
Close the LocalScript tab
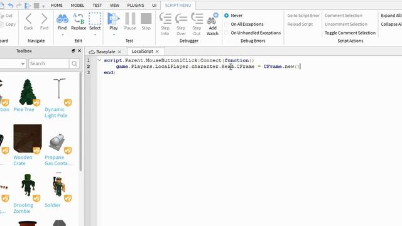(x=157, y=51)
